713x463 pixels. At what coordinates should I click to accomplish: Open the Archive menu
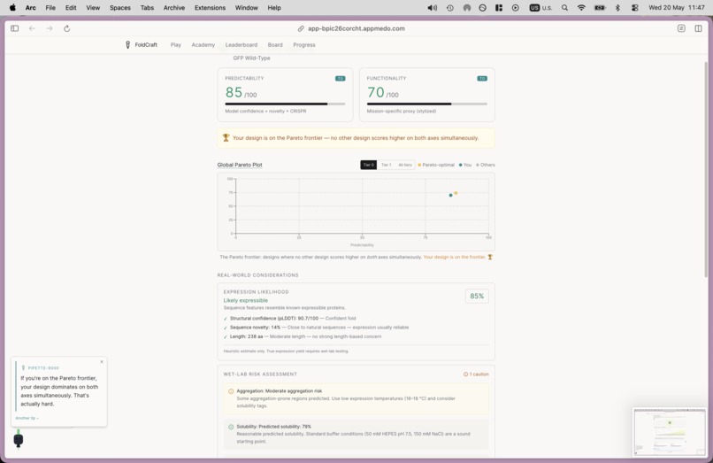(174, 8)
